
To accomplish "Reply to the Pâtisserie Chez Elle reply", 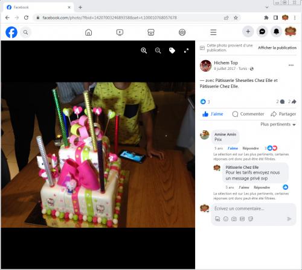I will point(262,187).
